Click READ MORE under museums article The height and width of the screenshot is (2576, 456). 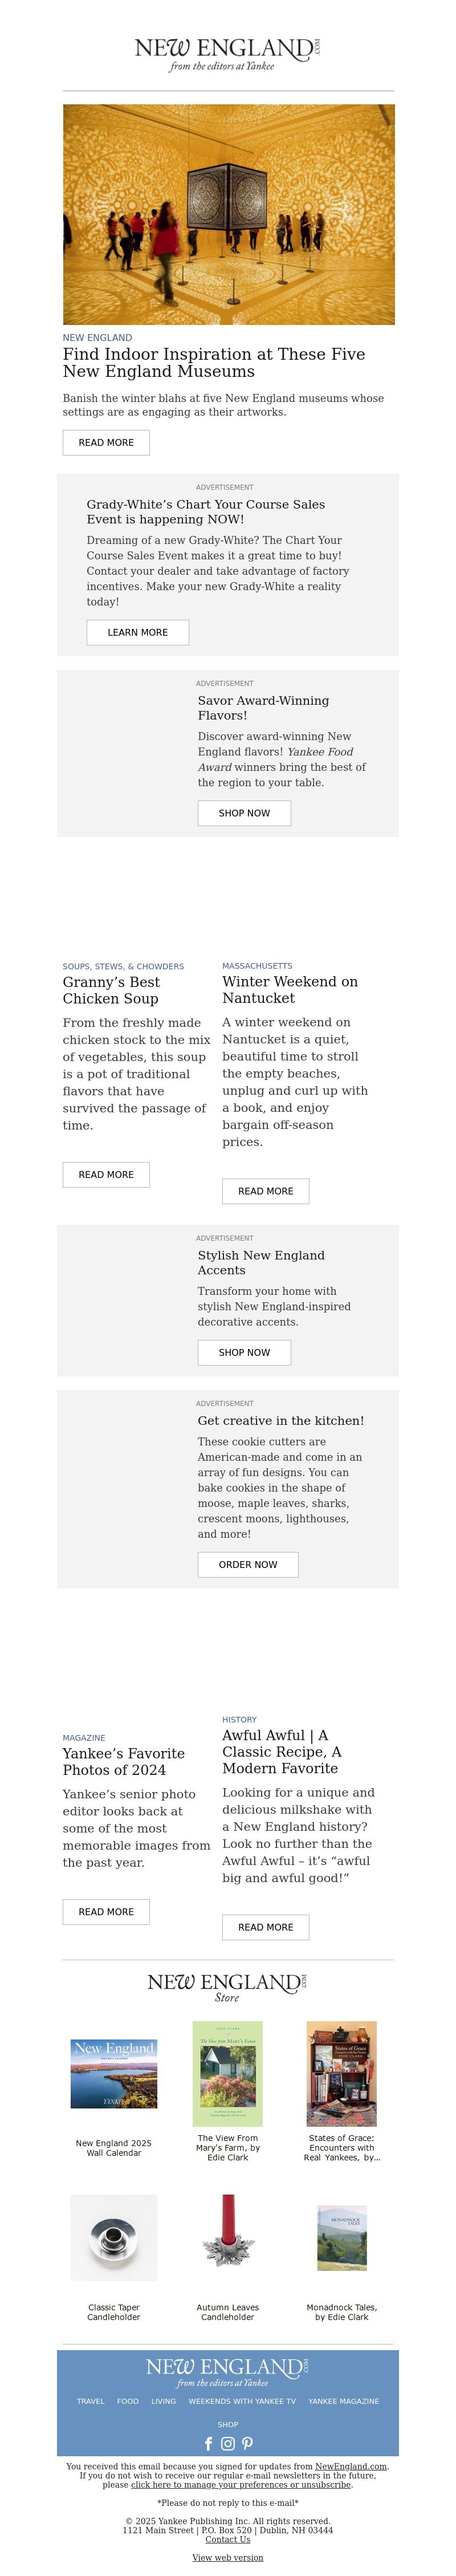106,443
